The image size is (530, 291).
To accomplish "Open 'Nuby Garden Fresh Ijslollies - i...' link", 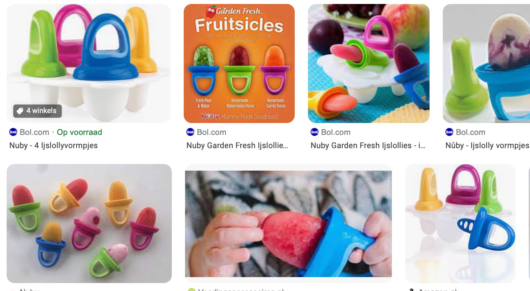I will tap(368, 145).
